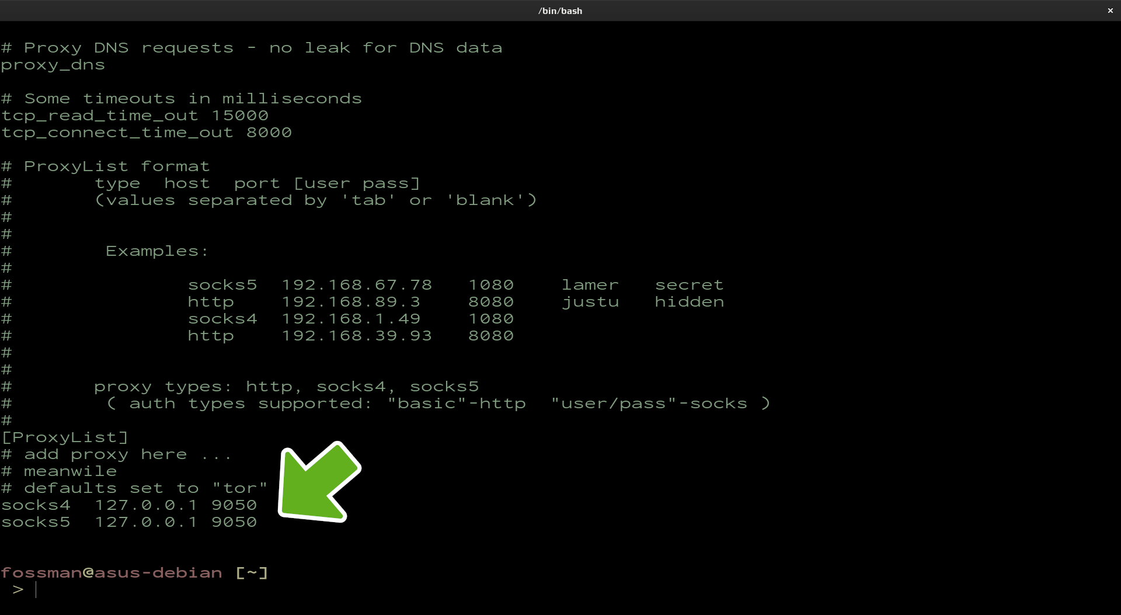
Task: Click the socks5 127.0.0.1 9050 line
Action: pos(128,522)
